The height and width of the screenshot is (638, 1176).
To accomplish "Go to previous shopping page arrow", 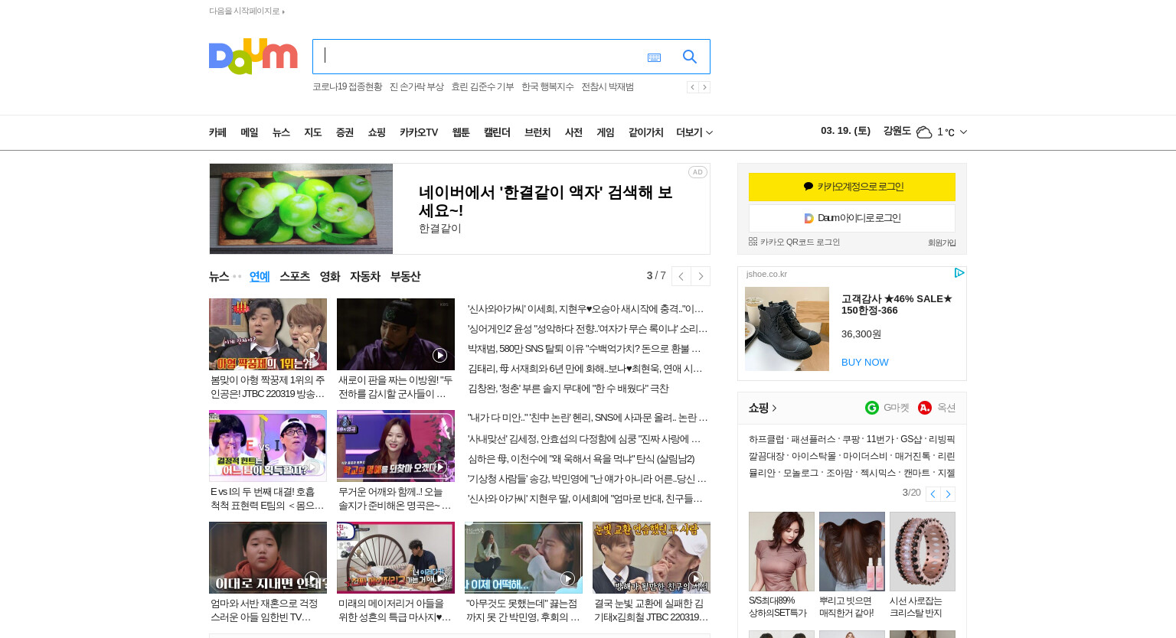I will [x=933, y=494].
